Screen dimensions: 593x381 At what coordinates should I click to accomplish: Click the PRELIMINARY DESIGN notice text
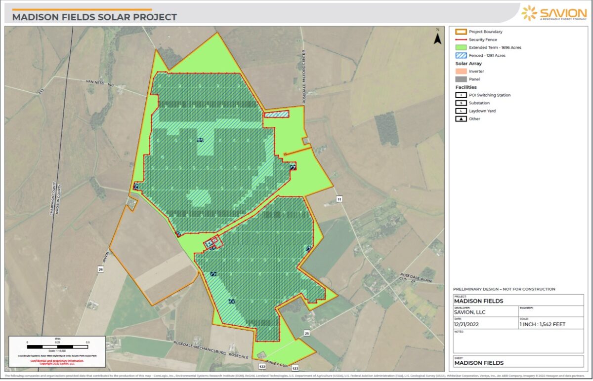(505, 289)
